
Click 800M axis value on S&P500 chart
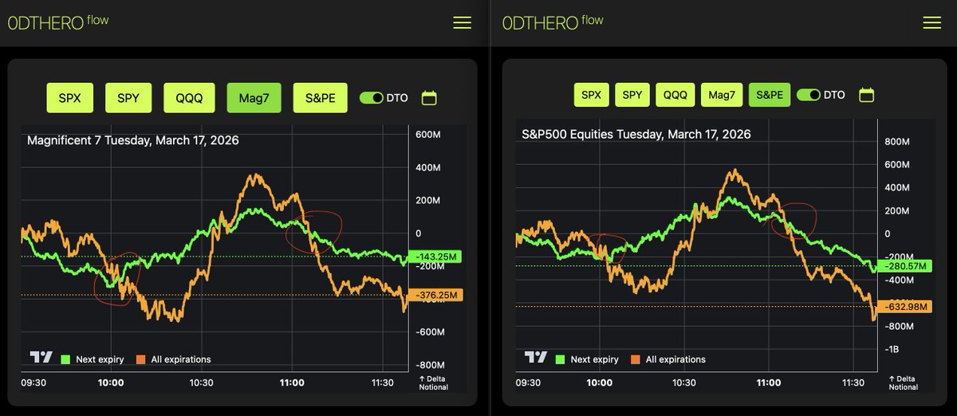897,142
